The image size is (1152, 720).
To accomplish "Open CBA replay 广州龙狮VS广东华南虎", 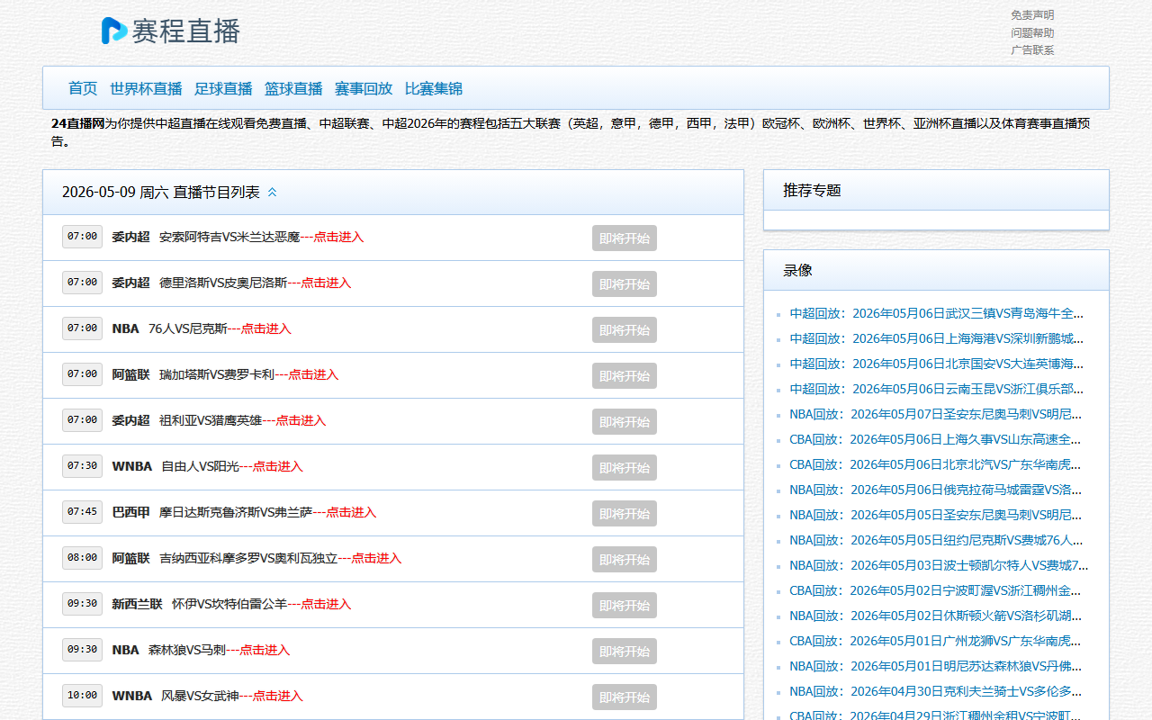I will point(935,641).
